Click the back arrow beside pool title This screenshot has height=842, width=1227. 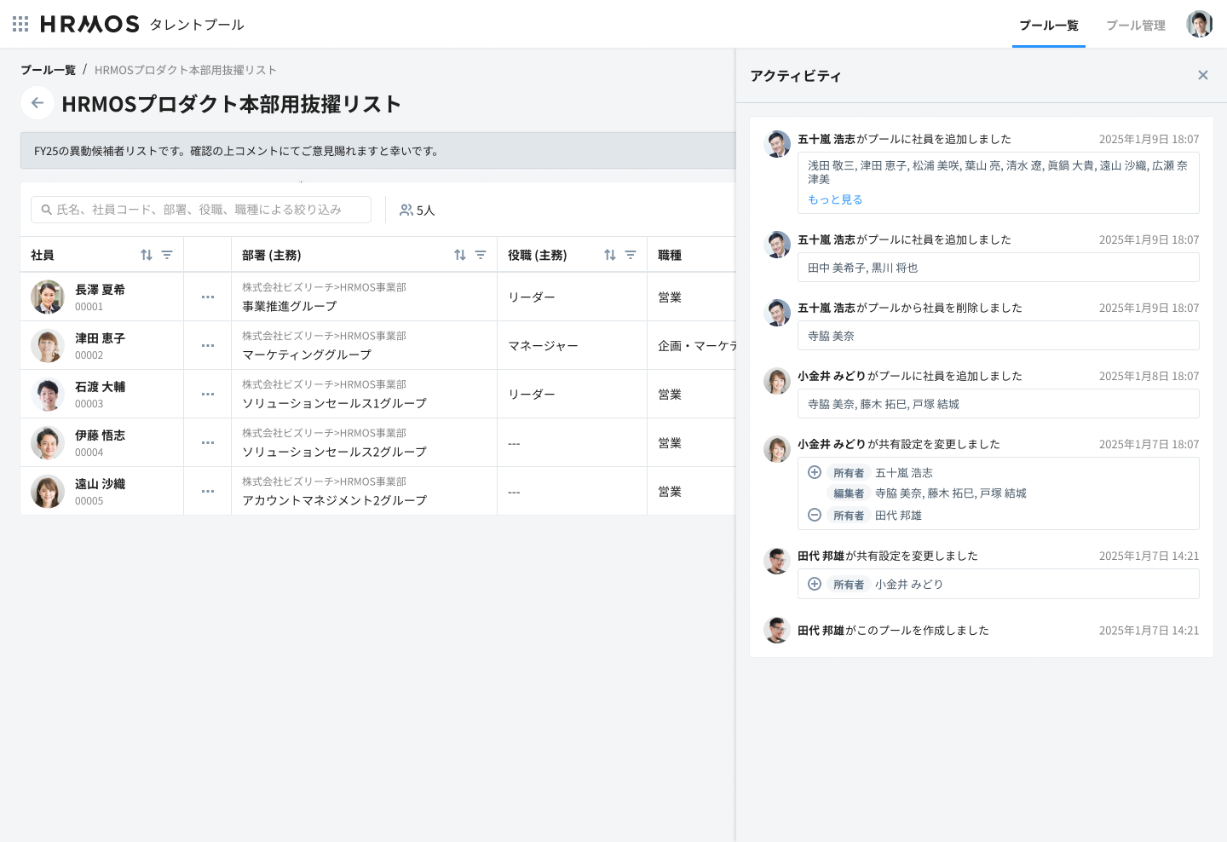[37, 103]
